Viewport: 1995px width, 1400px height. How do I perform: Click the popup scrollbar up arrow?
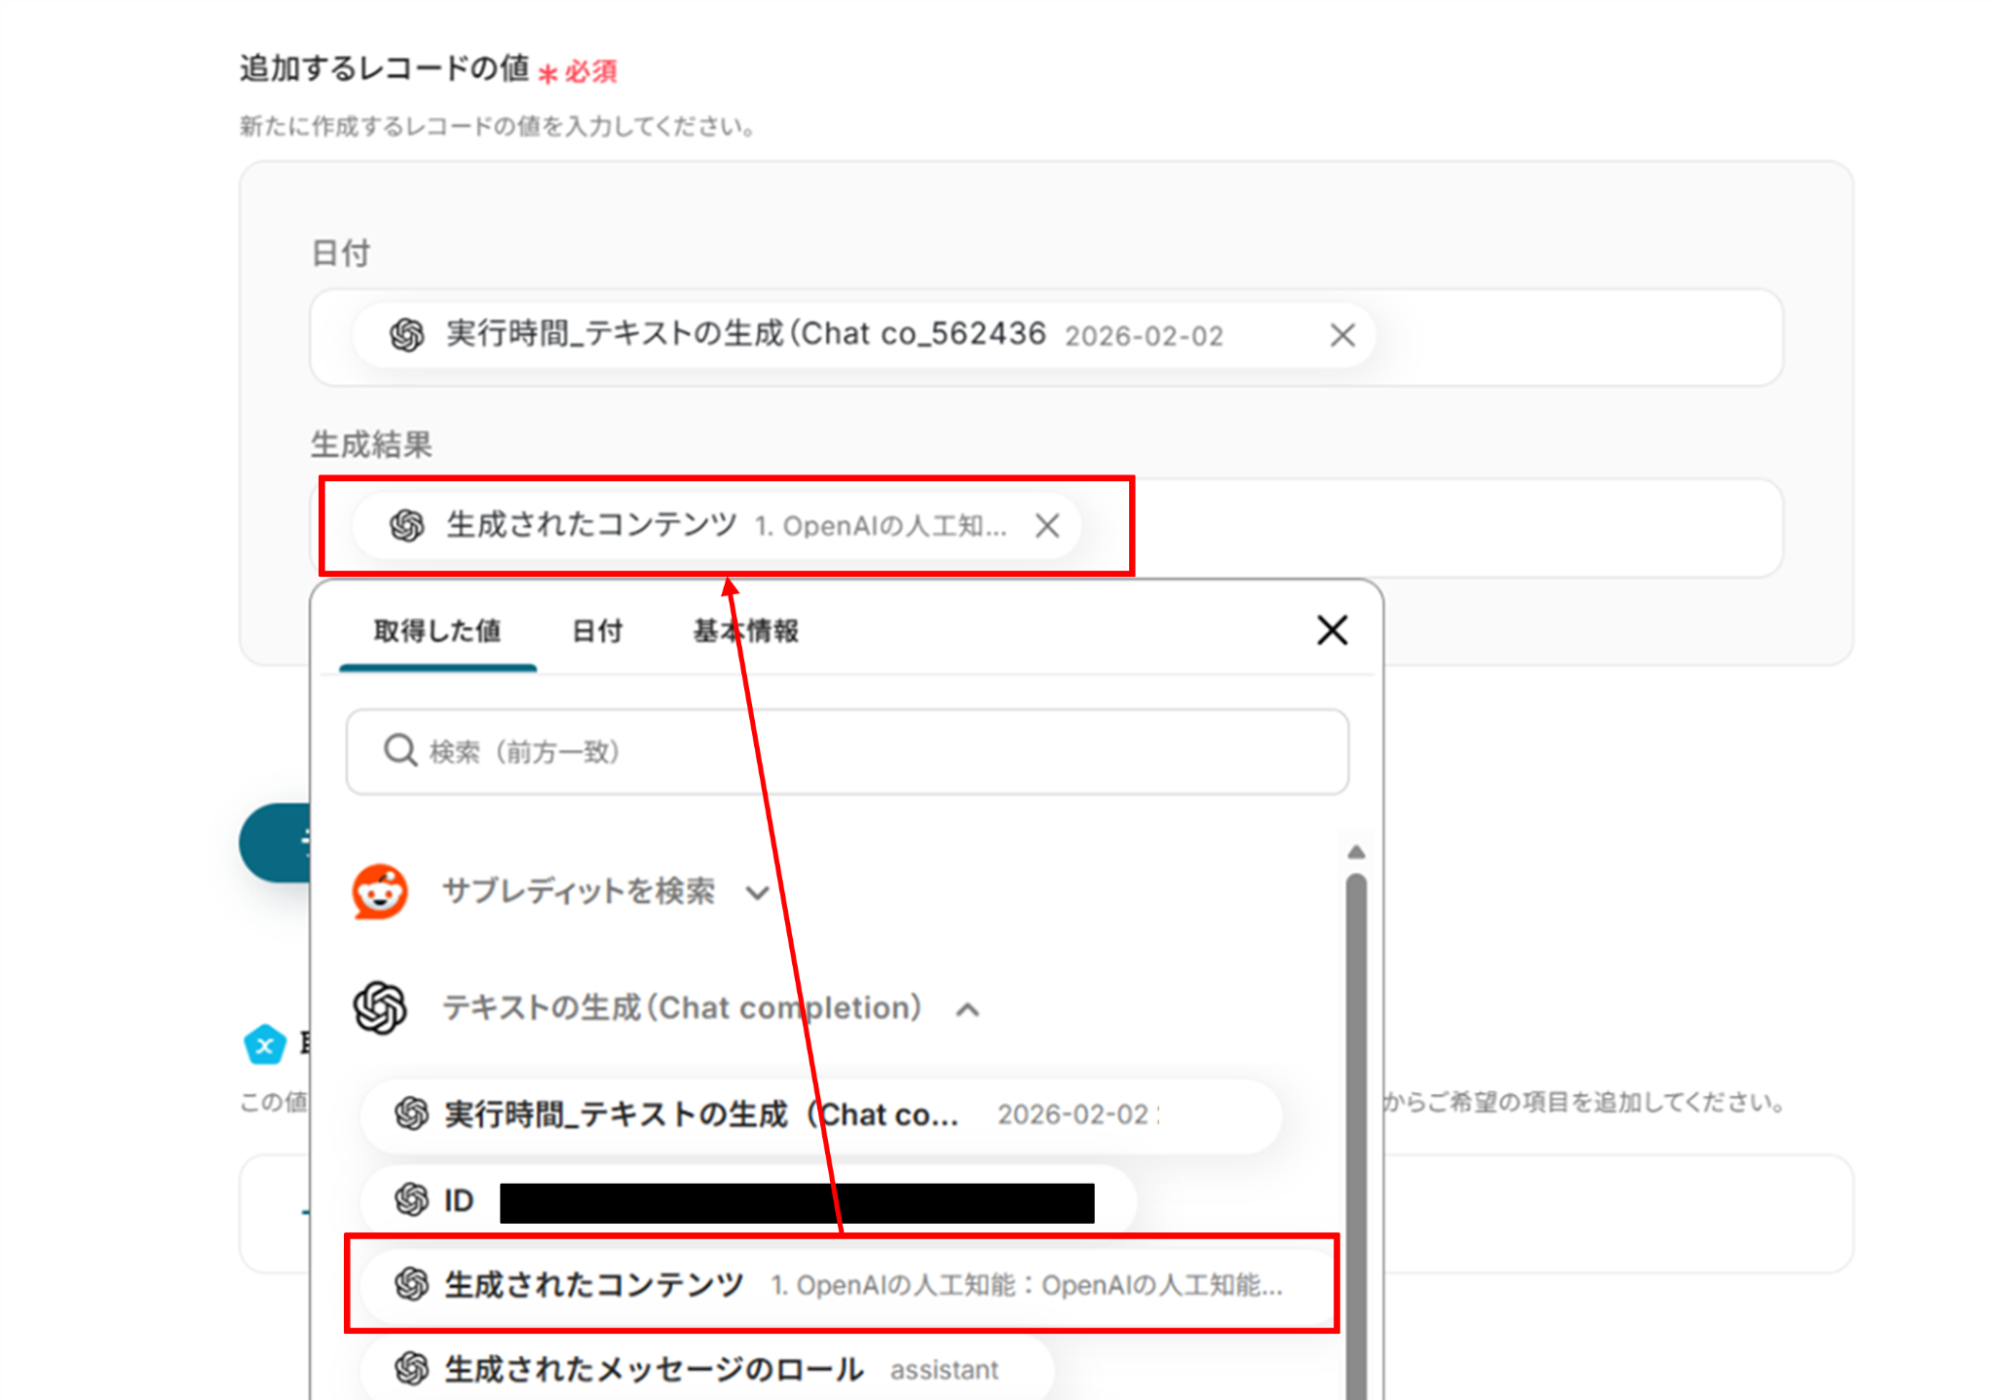click(1355, 852)
